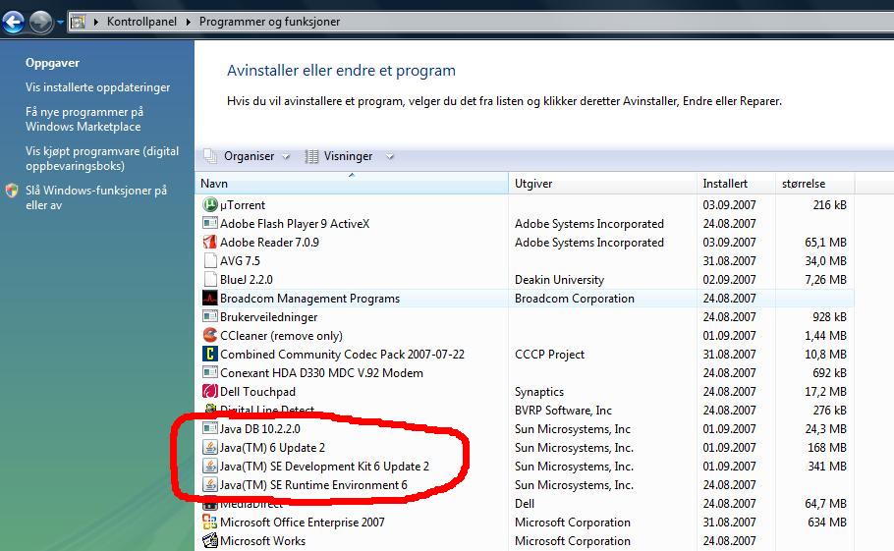Viewport: 894px width, 551px height.
Task: Click the Control Panel icon in address bar
Action: (79, 22)
